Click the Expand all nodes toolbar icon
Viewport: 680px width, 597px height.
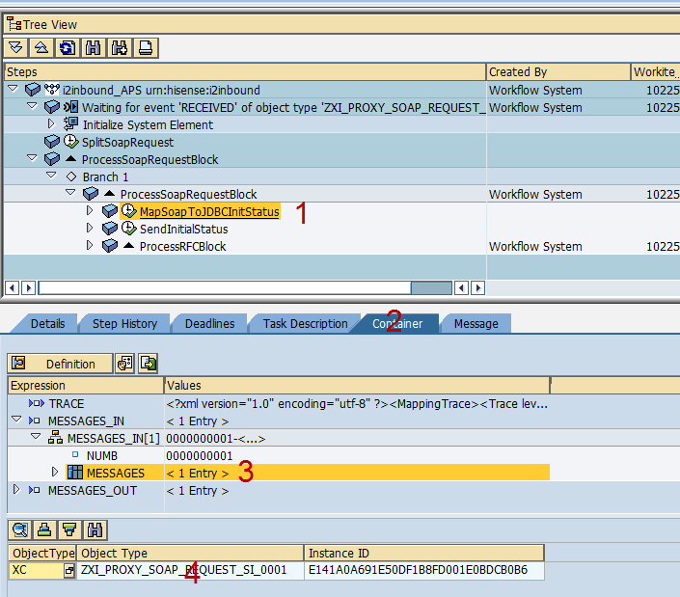click(16, 47)
